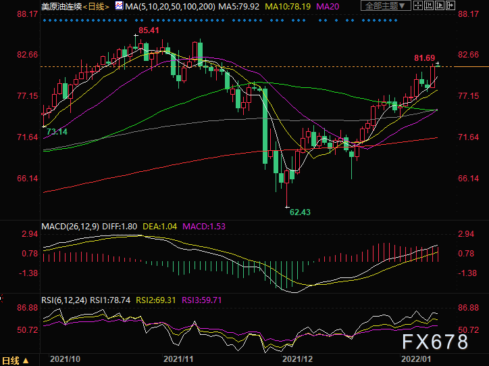Screen dimensions: 489x366
Task: Click the shrink chart axis icon
Action: tap(429, 5)
